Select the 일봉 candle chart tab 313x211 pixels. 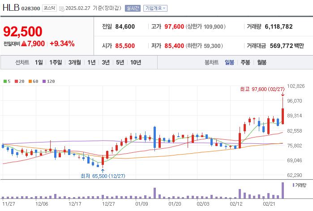(x=230, y=62)
